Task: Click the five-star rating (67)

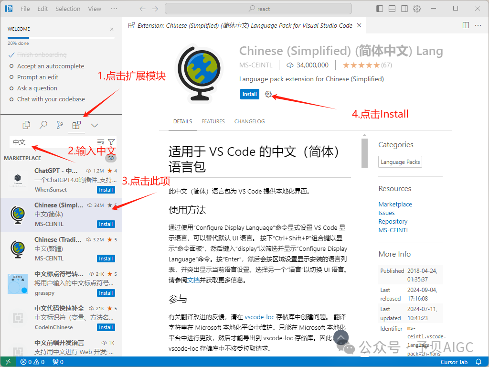Action: click(x=367, y=65)
